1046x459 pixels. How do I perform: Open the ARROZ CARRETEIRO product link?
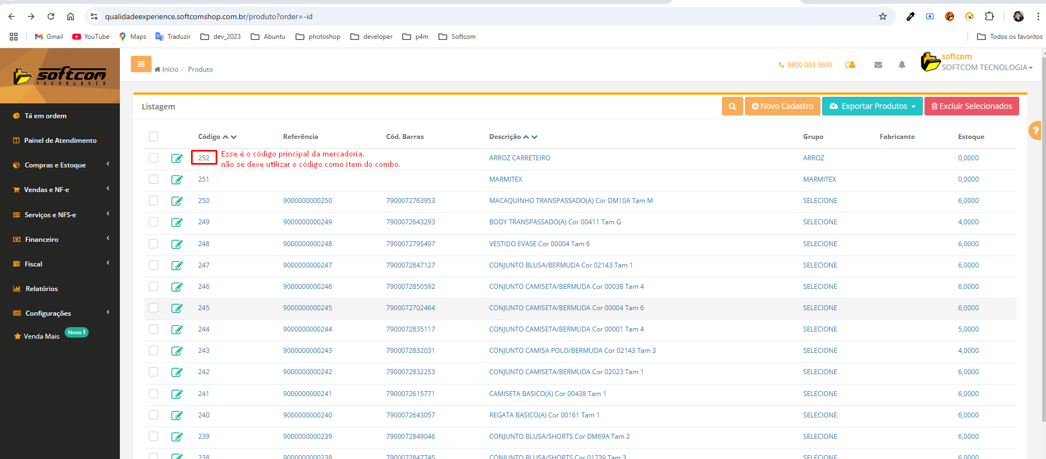point(519,158)
